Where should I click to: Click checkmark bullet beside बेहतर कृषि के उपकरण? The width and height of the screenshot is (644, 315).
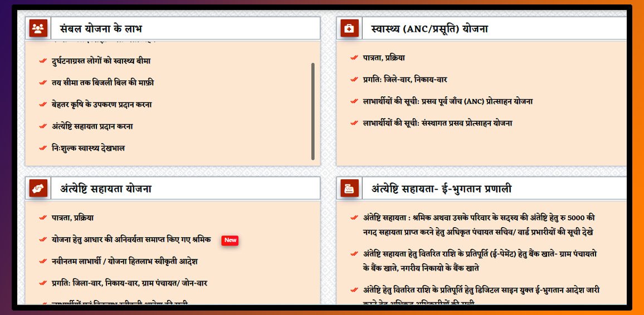tap(43, 105)
